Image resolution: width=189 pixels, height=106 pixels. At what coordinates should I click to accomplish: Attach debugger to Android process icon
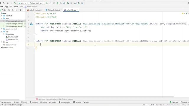click(68, 3)
